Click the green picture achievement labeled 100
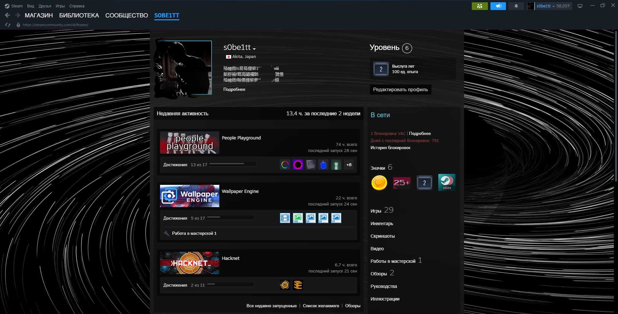The width and height of the screenshot is (618, 314). 298,218
